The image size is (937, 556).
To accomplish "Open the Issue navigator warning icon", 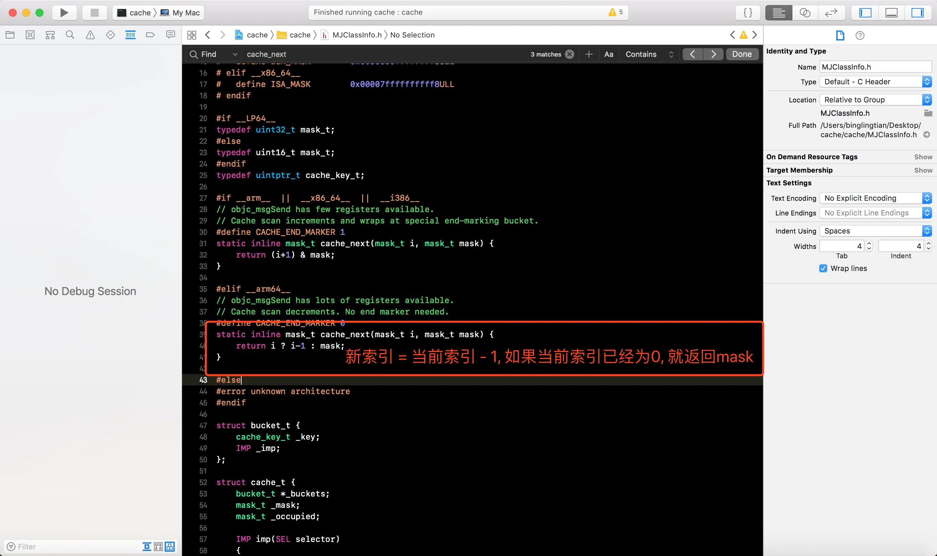I will click(x=90, y=35).
